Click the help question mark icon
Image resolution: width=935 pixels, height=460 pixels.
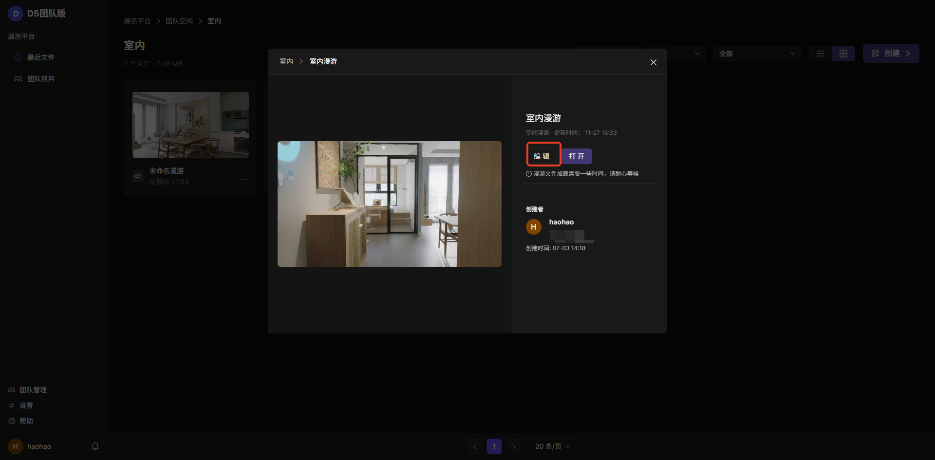coord(12,421)
